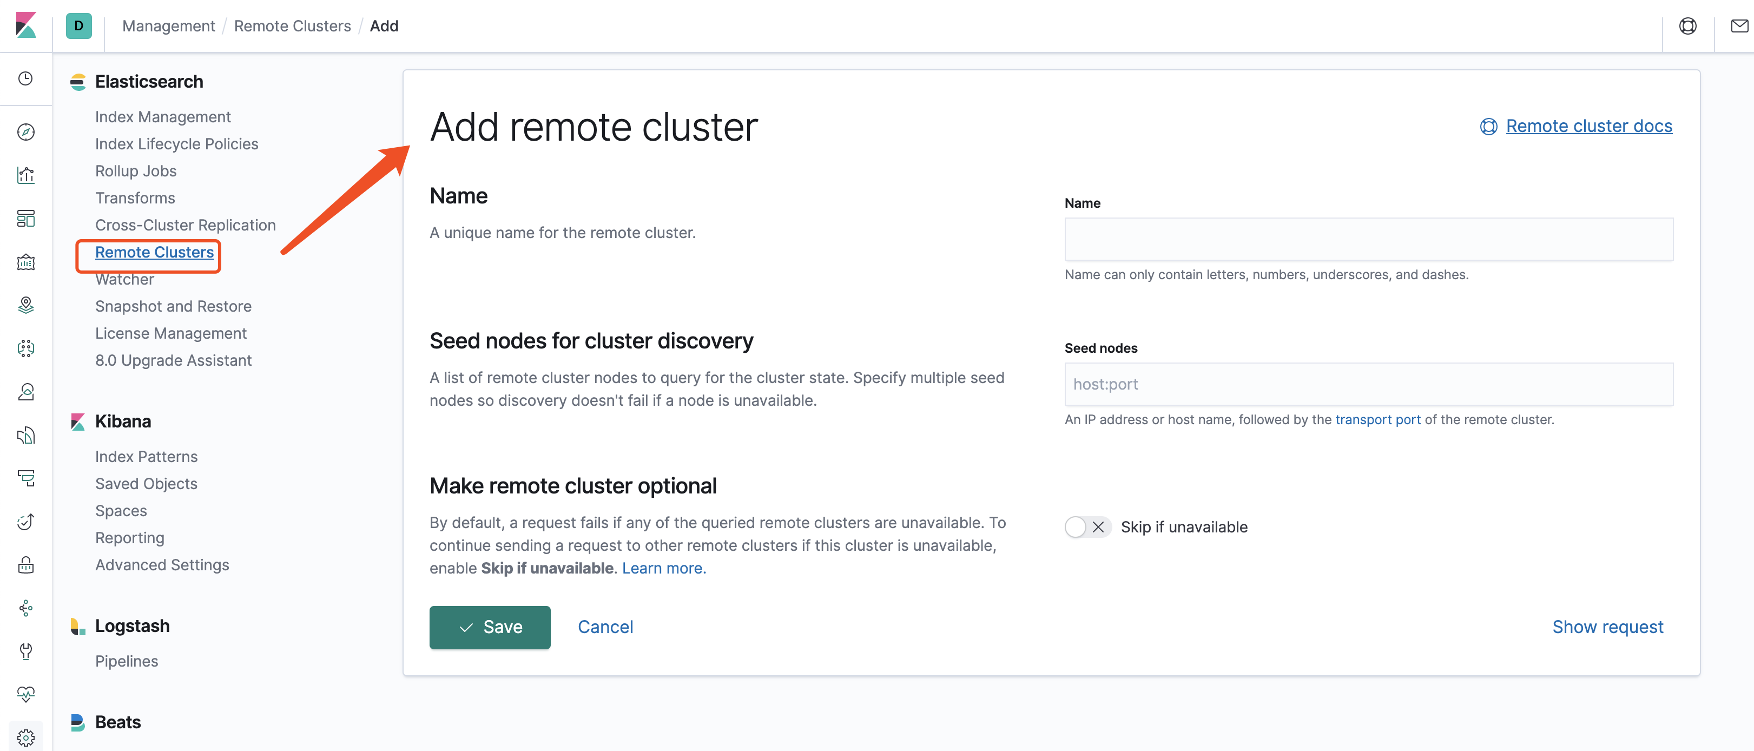This screenshot has height=751, width=1754.
Task: Open Index Management in Elasticsearch section
Action: click(163, 117)
